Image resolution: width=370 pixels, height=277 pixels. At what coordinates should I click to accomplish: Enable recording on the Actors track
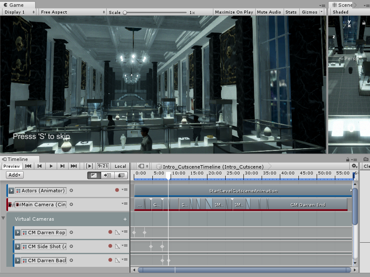click(x=117, y=190)
